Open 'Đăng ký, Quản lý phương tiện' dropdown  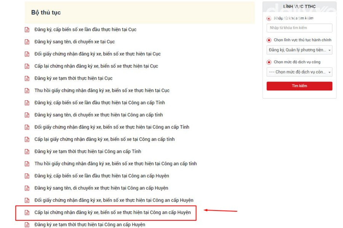tap(299, 50)
